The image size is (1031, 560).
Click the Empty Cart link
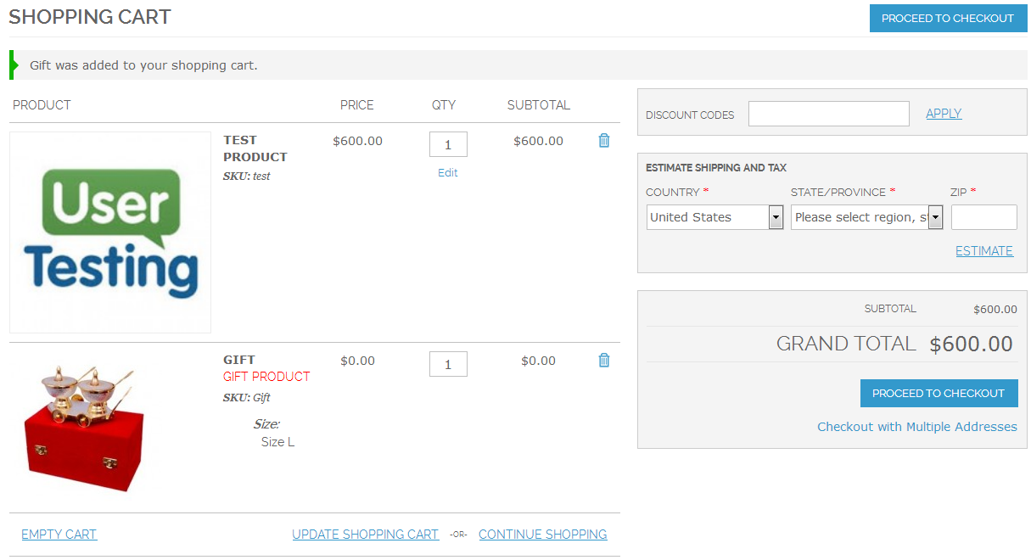pyautogui.click(x=59, y=535)
